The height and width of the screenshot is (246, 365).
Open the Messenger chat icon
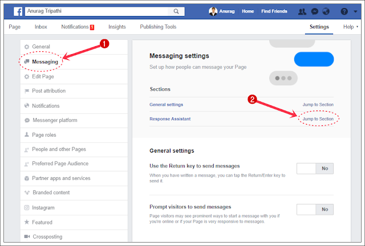[x=314, y=11]
